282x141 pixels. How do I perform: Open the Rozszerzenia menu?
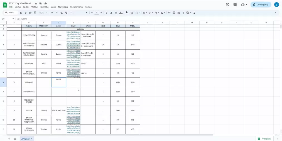(x=77, y=7)
